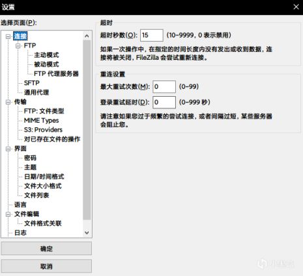Select 对已存在文件的操作 page

(52, 139)
